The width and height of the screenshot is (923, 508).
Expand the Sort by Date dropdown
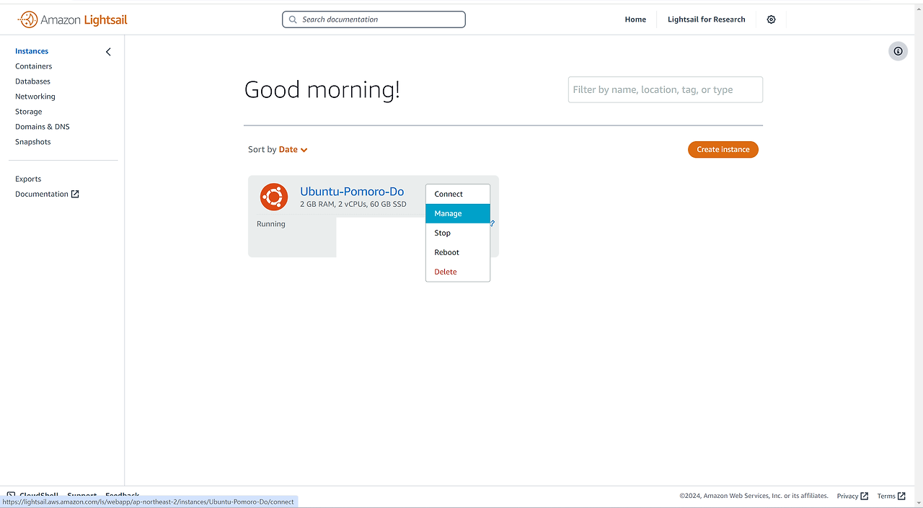[x=293, y=150]
